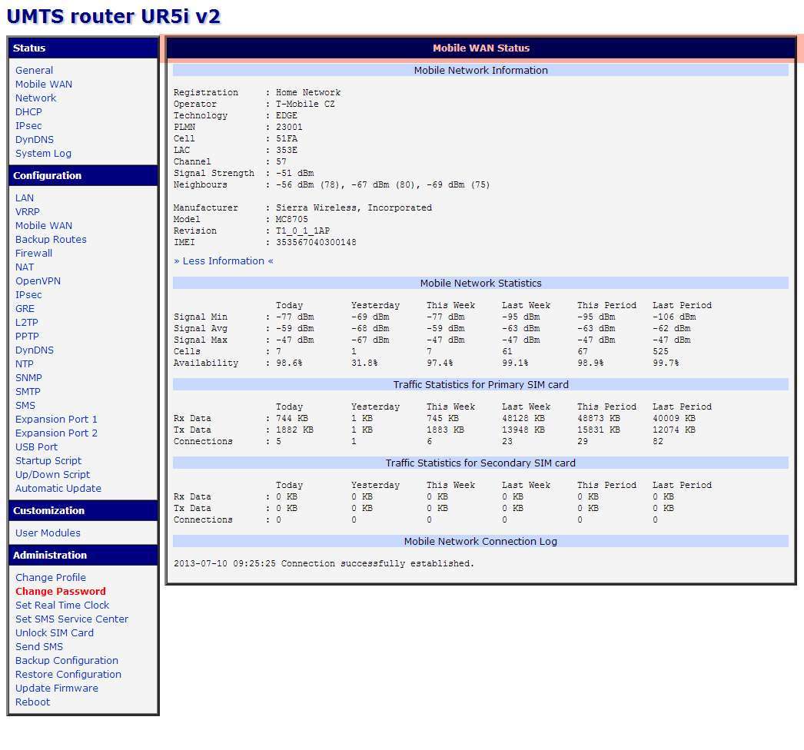Open Mobile WAN under Status section
The image size is (804, 750).
[43, 85]
